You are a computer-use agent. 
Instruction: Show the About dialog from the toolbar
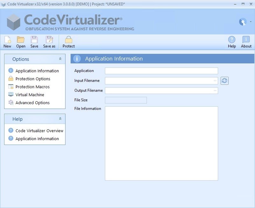click(x=246, y=42)
